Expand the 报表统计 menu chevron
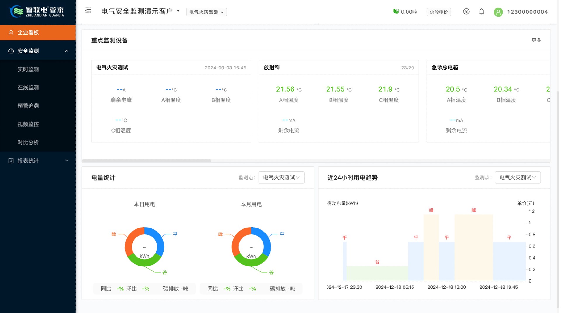This screenshot has width=561, height=313. coord(67,161)
